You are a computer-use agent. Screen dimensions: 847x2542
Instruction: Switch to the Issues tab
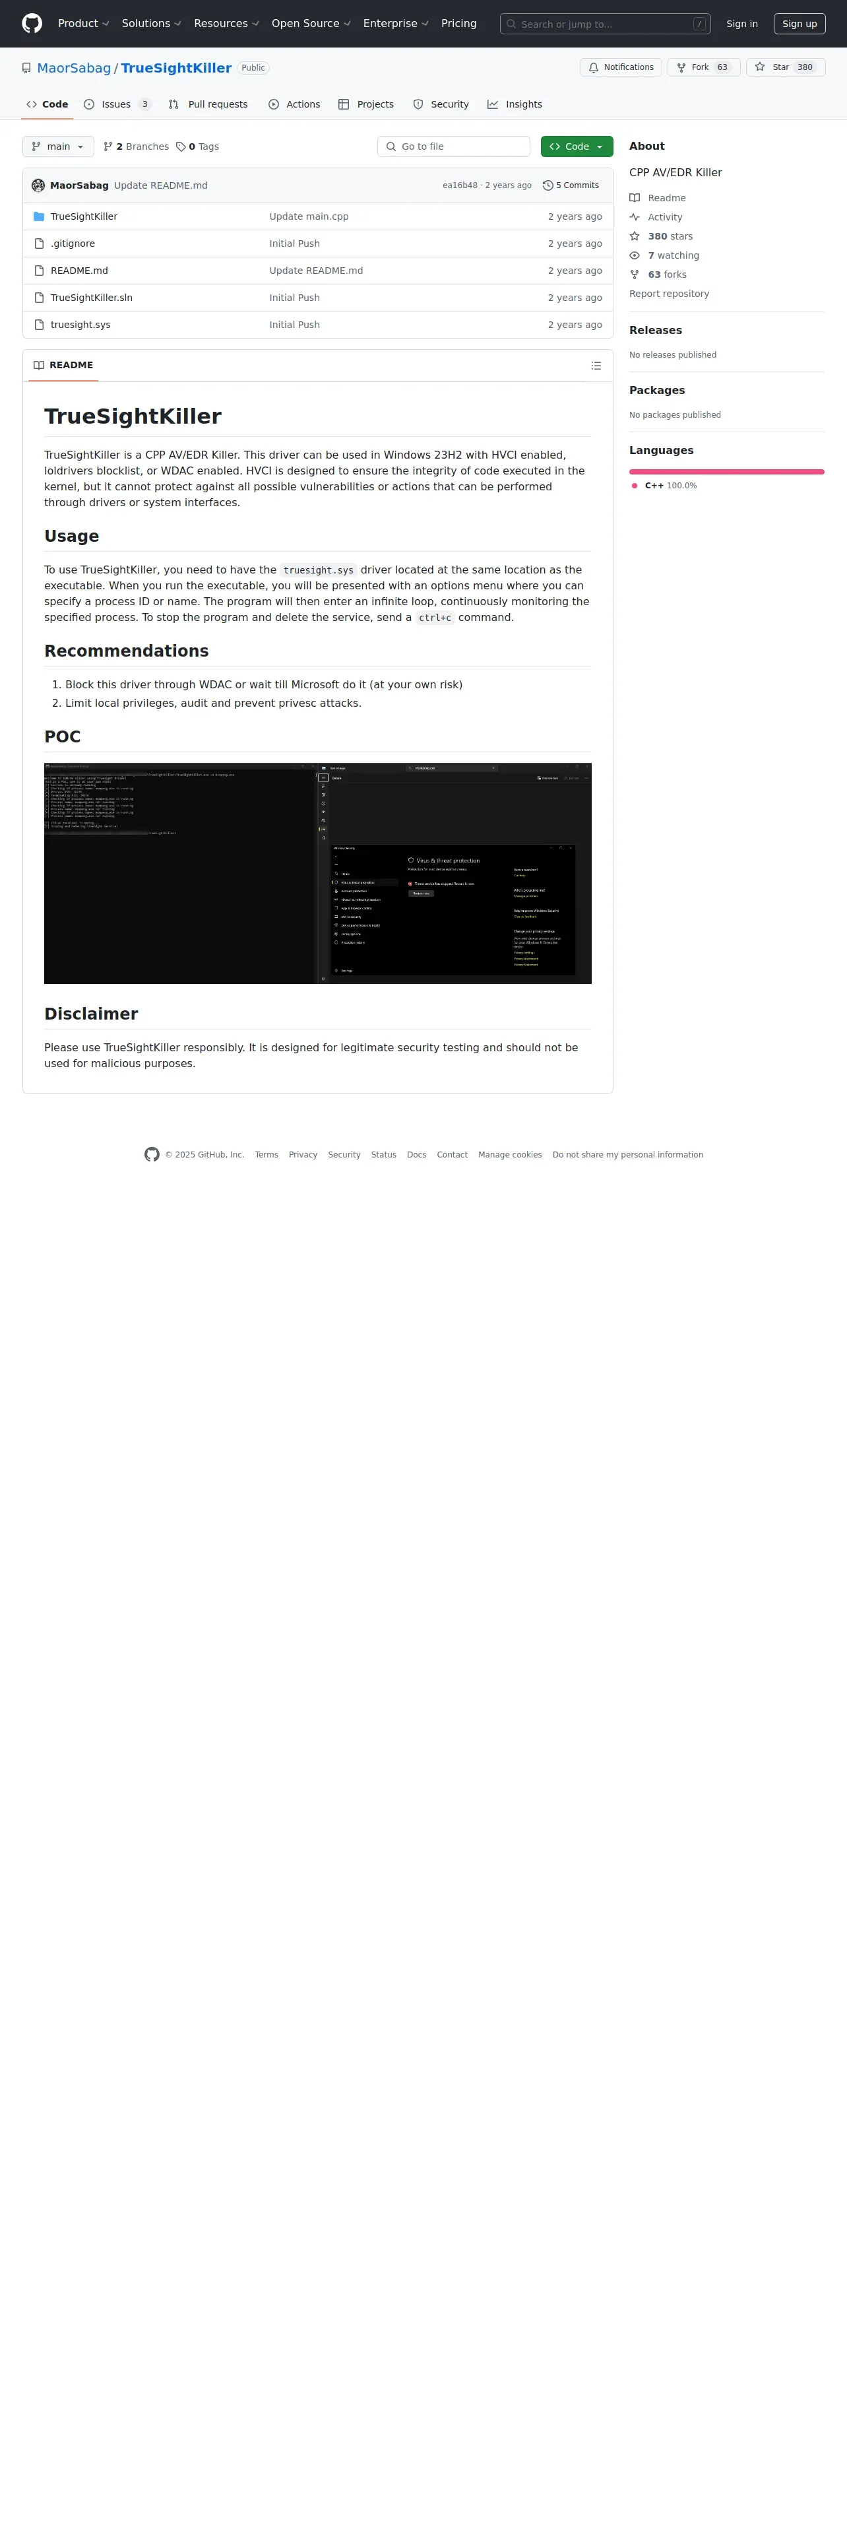point(117,105)
